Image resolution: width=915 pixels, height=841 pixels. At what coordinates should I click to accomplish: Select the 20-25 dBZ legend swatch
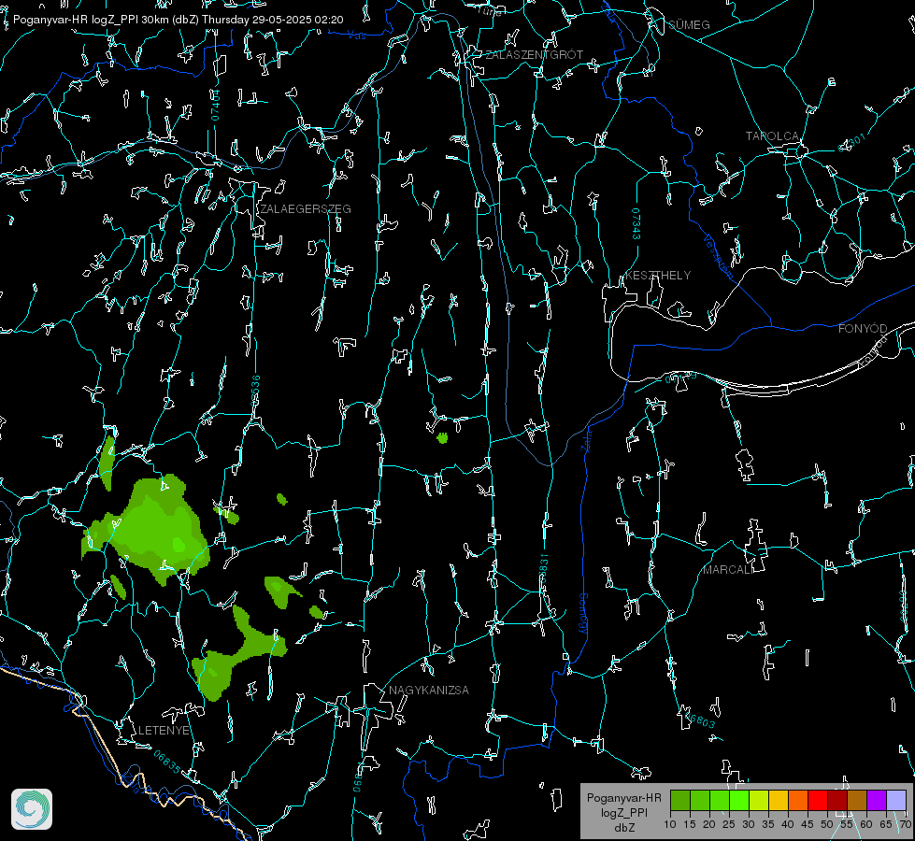coord(720,800)
